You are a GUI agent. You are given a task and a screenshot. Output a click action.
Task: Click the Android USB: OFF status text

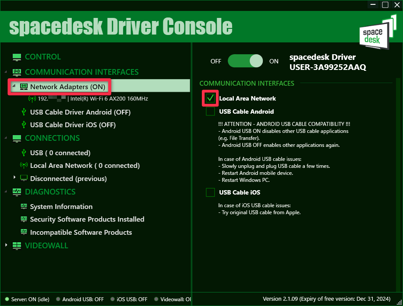[x=83, y=299]
